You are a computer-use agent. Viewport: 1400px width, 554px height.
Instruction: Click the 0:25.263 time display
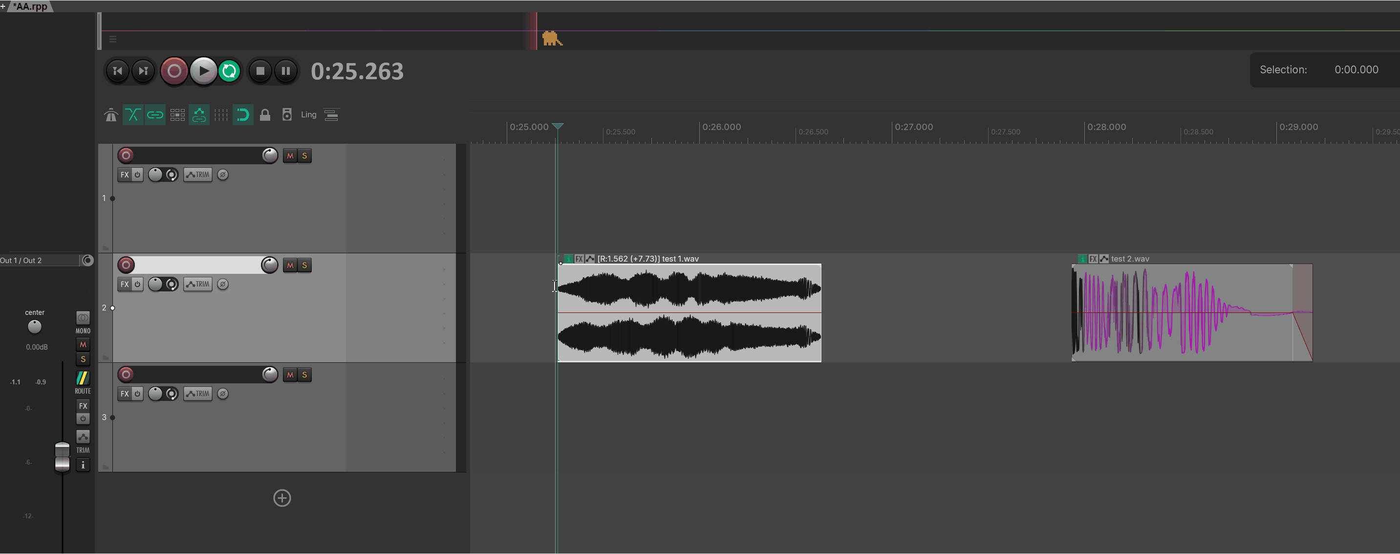pos(357,71)
